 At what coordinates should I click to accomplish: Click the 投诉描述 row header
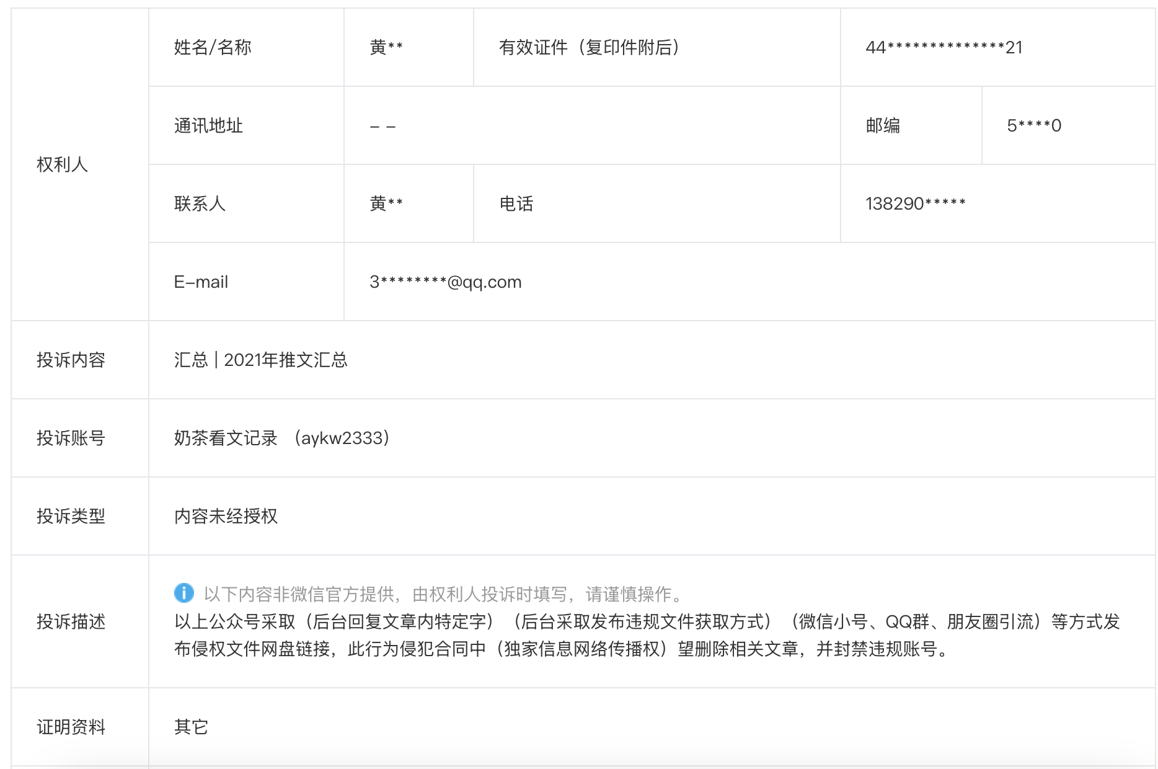pyautogui.click(x=71, y=621)
